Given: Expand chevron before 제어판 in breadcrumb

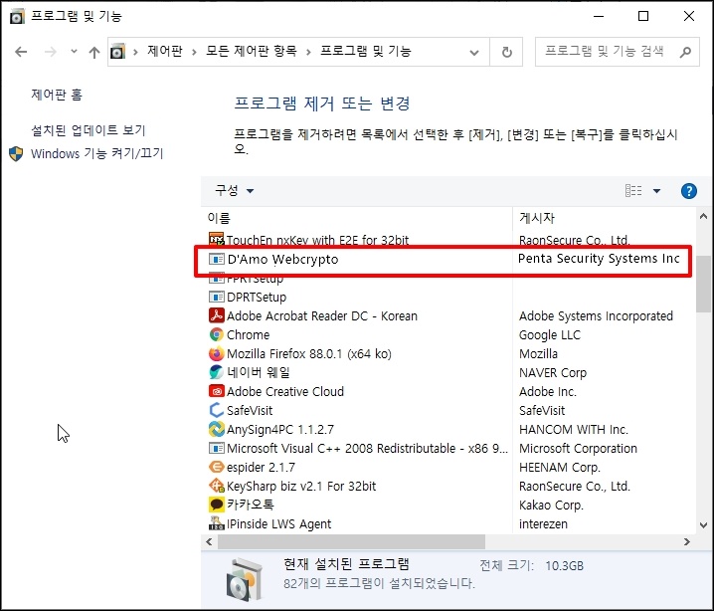Looking at the screenshot, I should (135, 53).
